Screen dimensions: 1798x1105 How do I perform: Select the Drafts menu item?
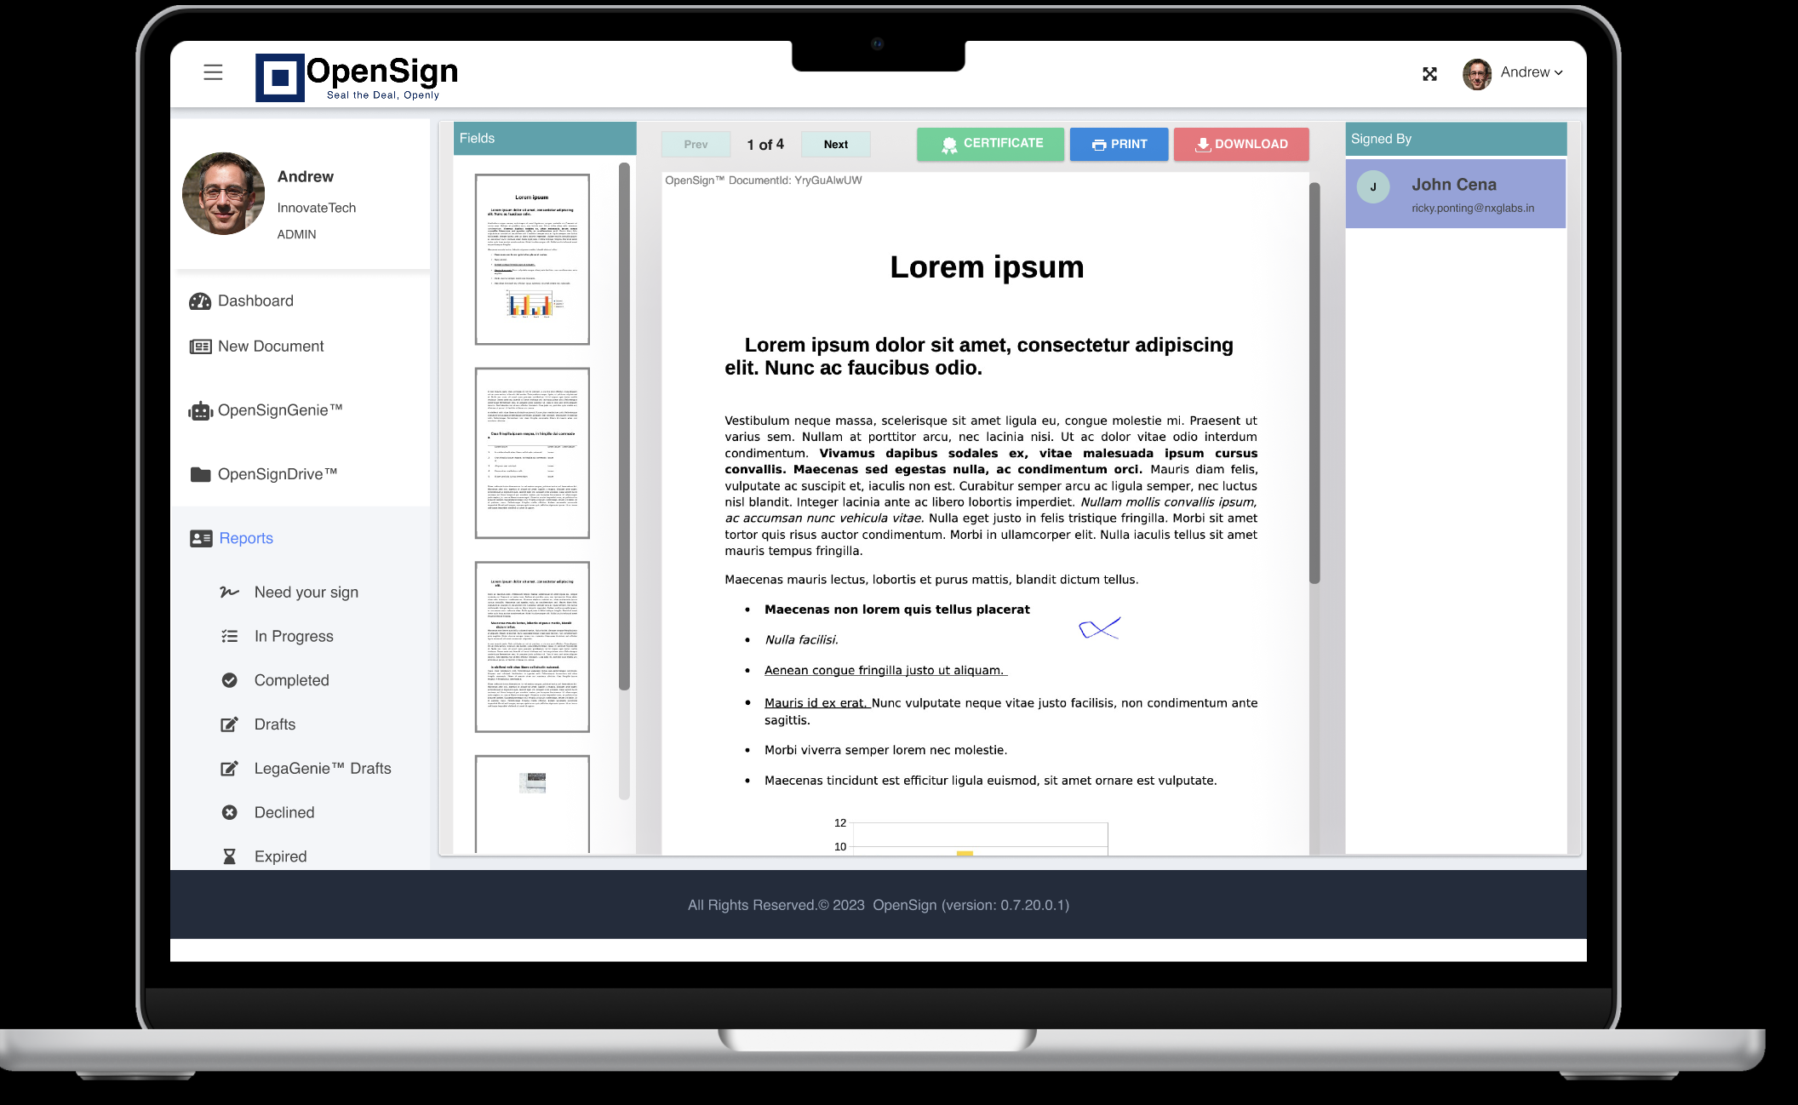tap(273, 724)
